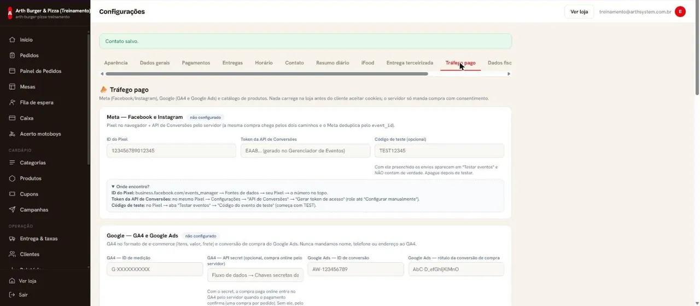Click the Painel de Pedidos icon
This screenshot has width=700, height=306.
click(12, 71)
